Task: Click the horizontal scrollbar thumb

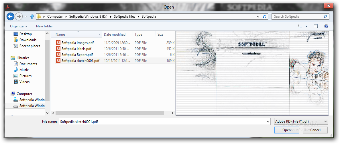Action: 109,113
